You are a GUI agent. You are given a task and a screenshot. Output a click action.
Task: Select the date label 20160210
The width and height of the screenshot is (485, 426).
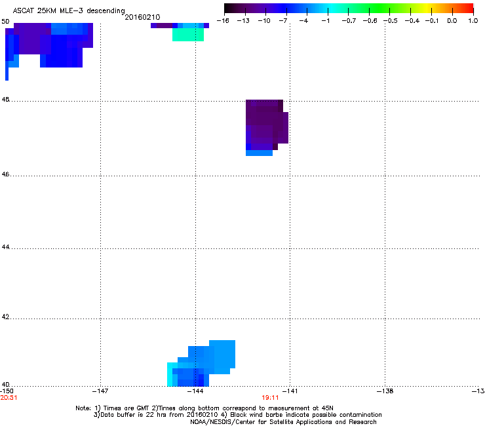pyautogui.click(x=142, y=17)
